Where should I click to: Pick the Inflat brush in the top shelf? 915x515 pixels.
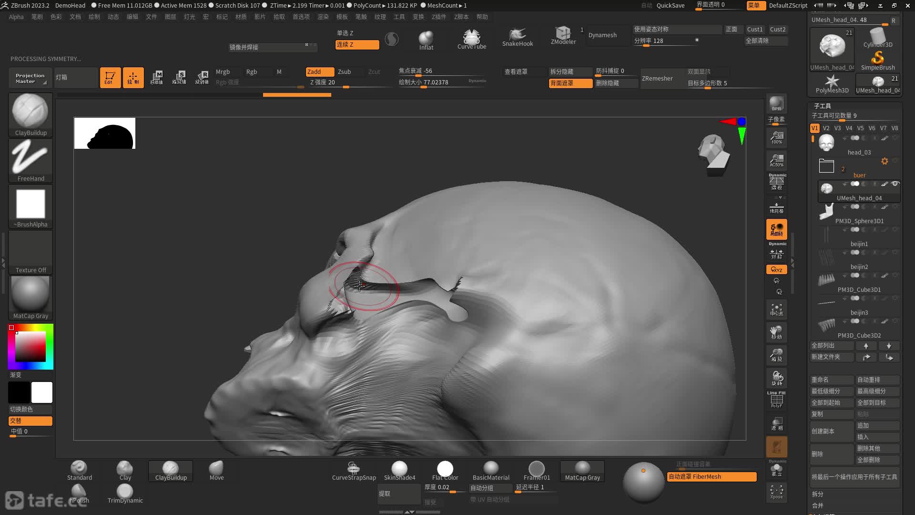tap(426, 40)
